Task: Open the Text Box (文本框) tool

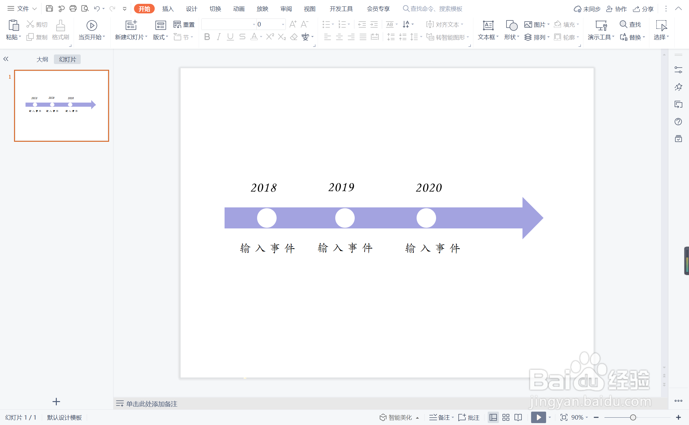Action: pos(488,25)
